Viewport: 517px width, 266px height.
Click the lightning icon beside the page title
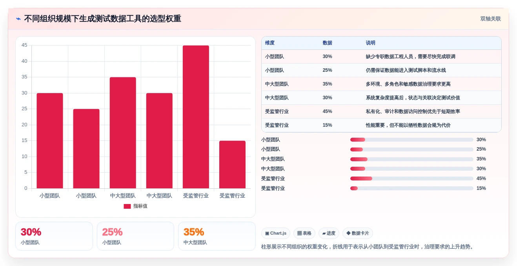18,19
